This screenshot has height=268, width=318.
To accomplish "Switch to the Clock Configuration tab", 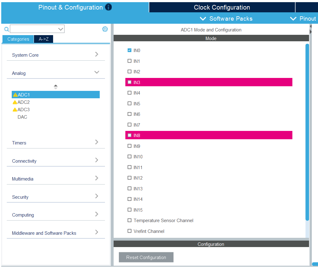I will pos(222,7).
